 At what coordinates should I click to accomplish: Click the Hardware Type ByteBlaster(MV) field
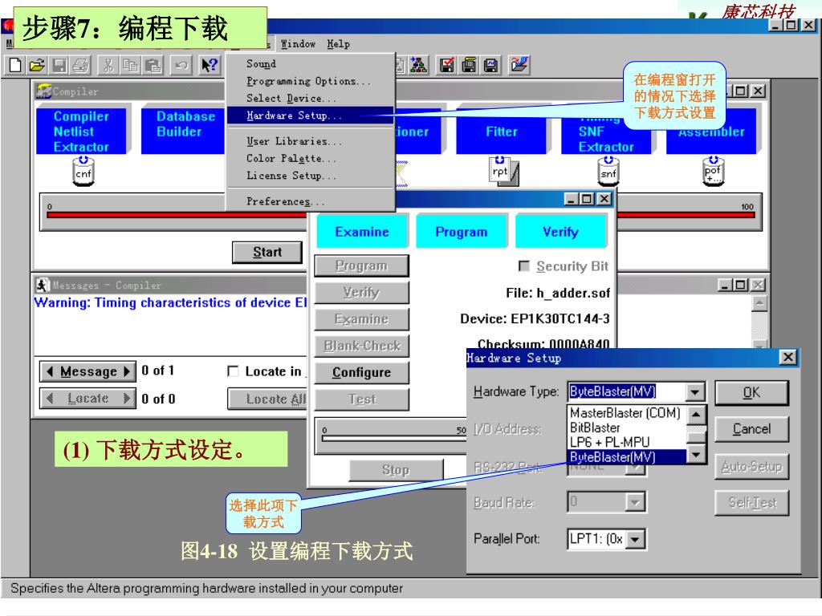pyautogui.click(x=626, y=391)
